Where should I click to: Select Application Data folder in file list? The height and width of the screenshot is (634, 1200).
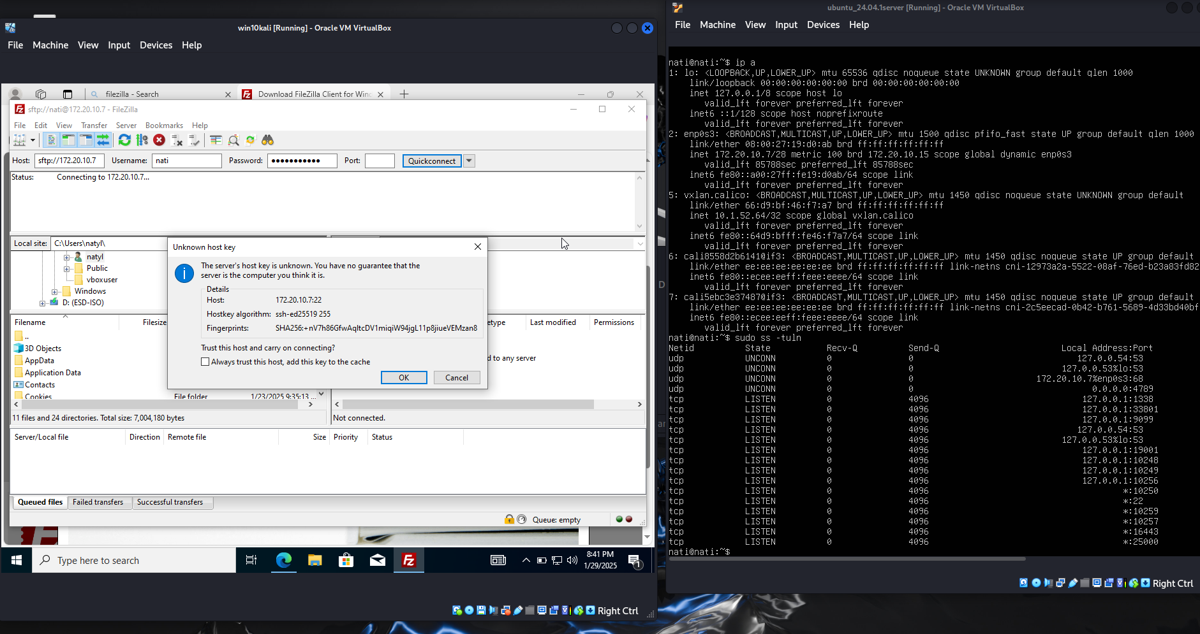pyautogui.click(x=53, y=373)
